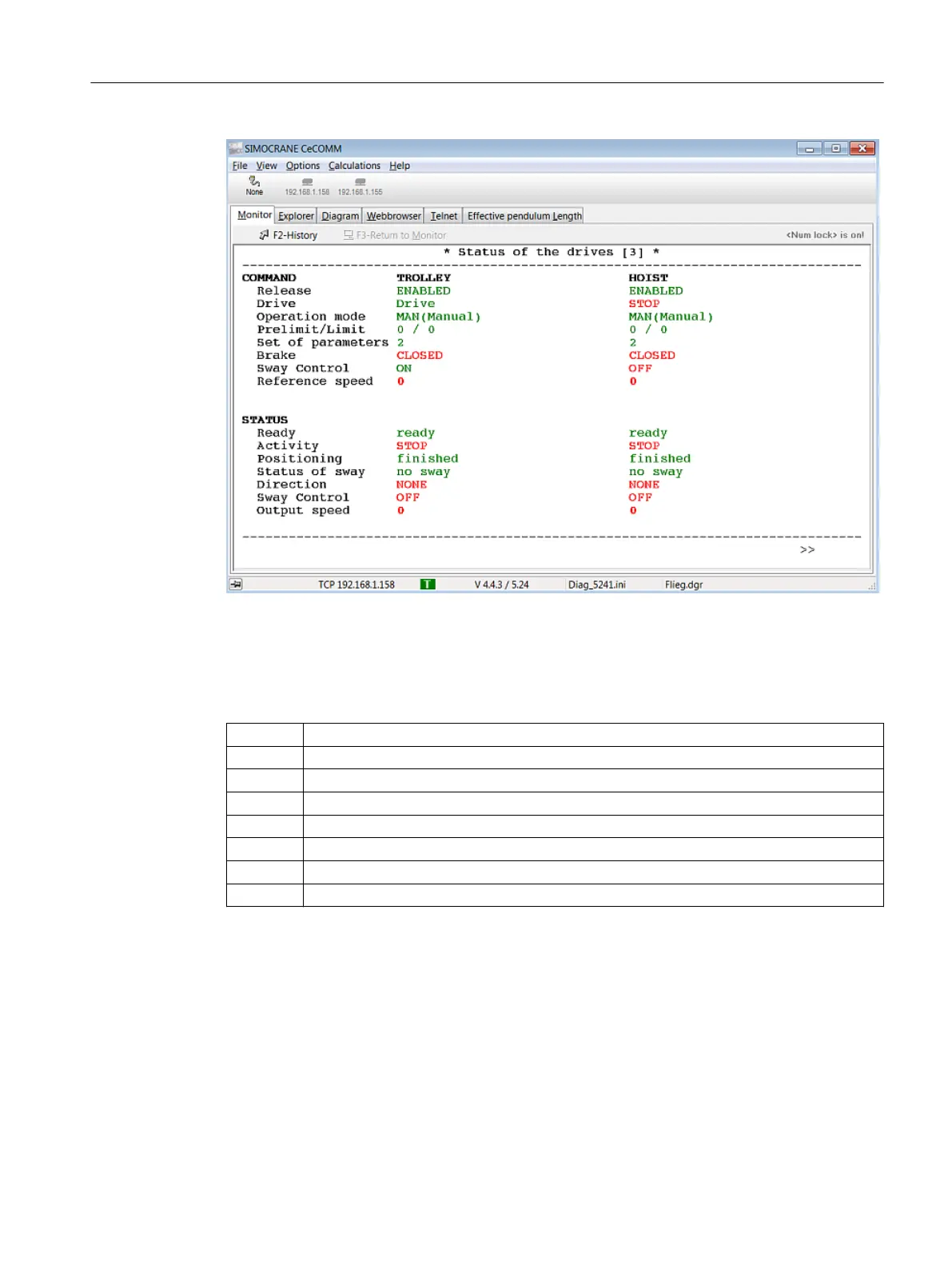This screenshot has width=952, height=1269.
Task: Click the window resize grip in the status bar
Action: tap(871, 586)
